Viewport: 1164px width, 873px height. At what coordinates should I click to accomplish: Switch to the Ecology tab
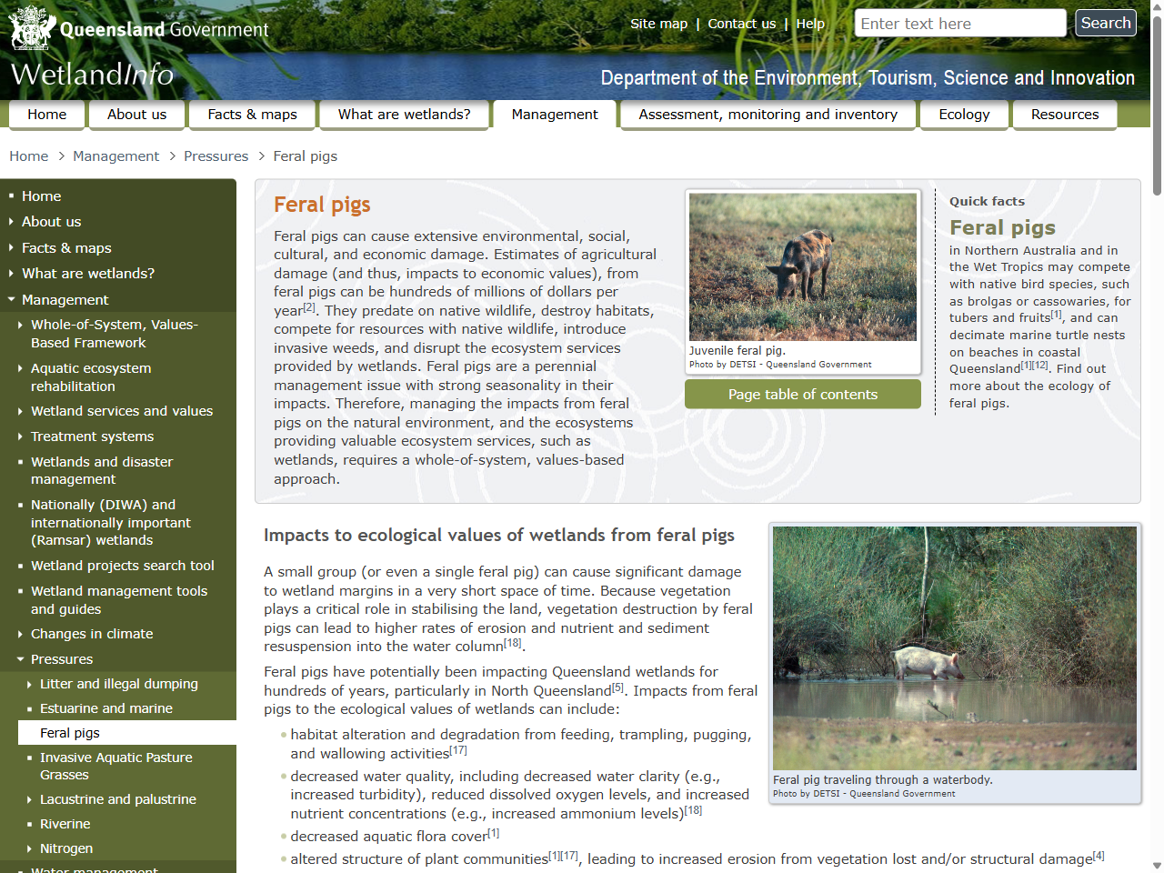964,115
